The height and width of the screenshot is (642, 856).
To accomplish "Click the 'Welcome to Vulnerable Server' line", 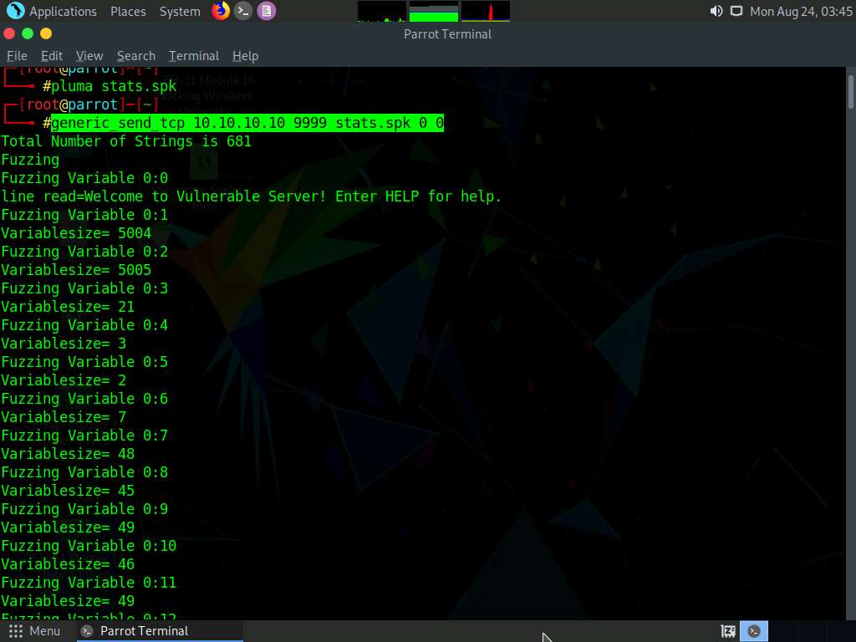I will click(x=251, y=196).
